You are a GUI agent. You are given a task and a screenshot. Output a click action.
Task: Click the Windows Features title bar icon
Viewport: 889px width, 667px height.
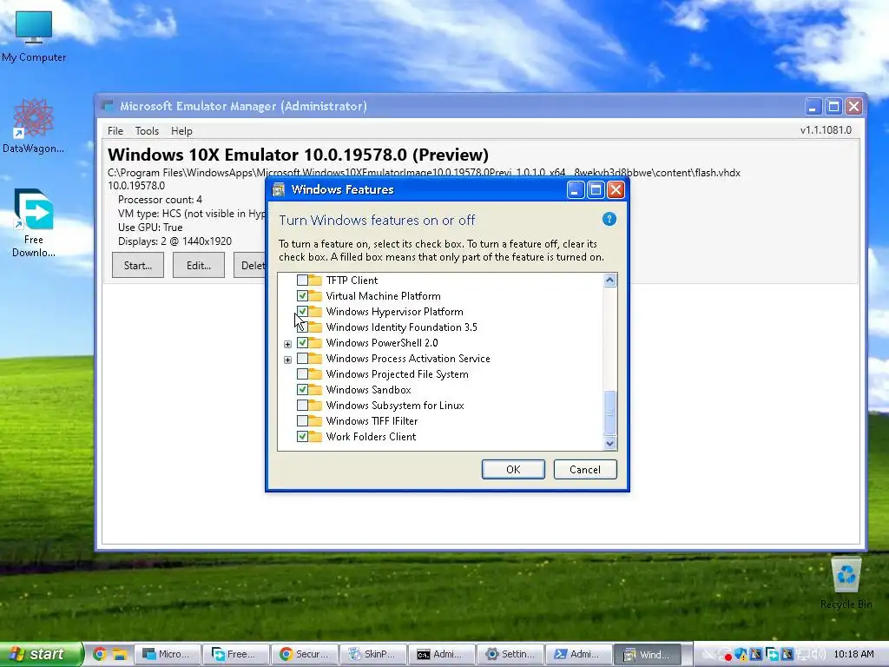pyautogui.click(x=279, y=189)
